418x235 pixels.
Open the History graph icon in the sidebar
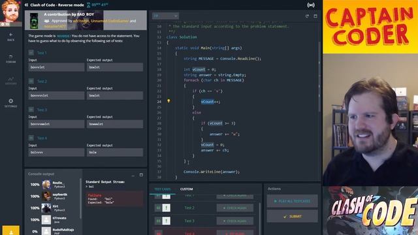(10, 79)
